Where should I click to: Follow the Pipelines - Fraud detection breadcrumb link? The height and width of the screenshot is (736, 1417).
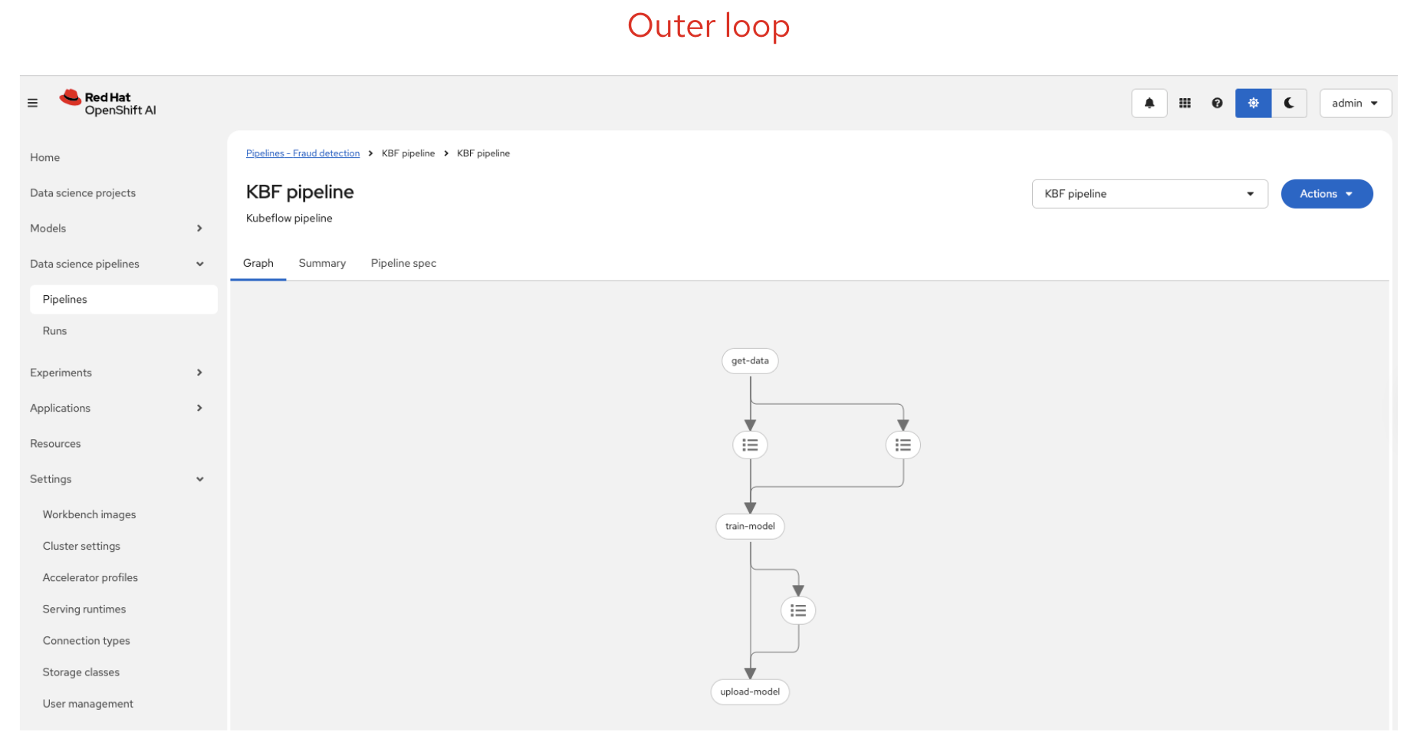click(x=302, y=153)
